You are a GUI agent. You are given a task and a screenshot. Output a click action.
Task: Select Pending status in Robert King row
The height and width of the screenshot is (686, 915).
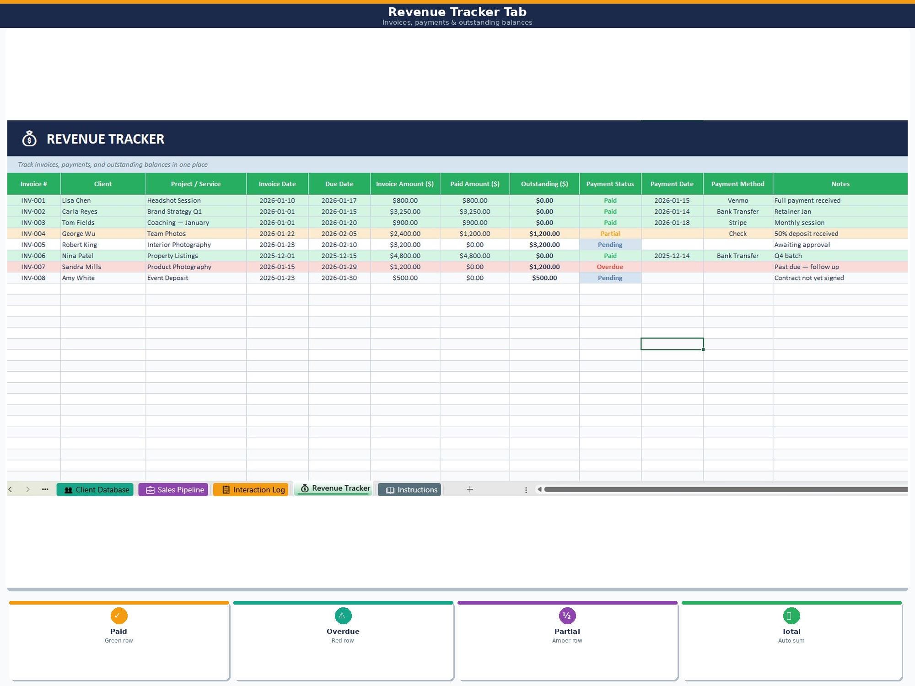tap(610, 245)
